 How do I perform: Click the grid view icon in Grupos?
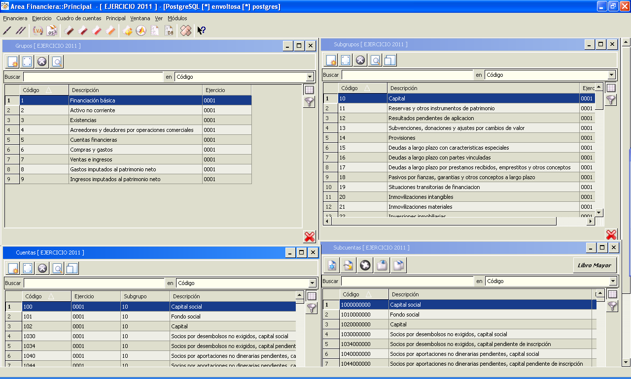pos(309,90)
